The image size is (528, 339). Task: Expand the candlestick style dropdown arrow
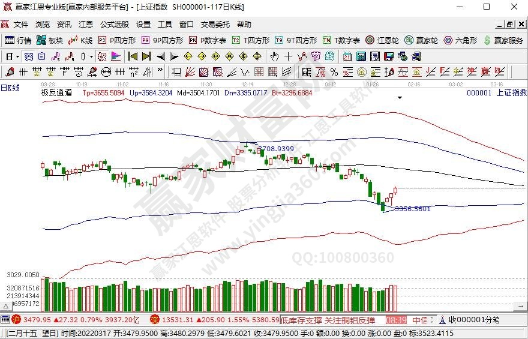91,56
